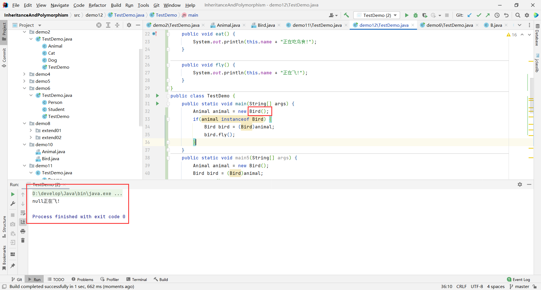Open the Terminal tool window
Viewport: 541px width, 290px height.
[x=137, y=279]
